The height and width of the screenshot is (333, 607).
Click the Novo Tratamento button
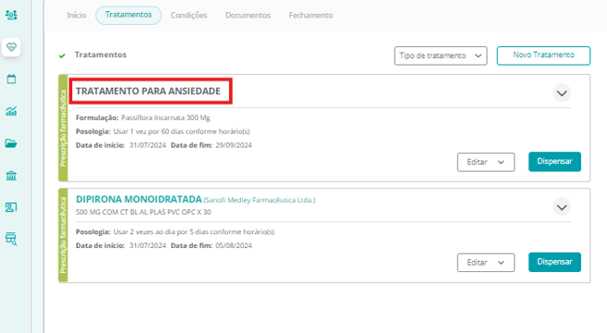pos(543,55)
